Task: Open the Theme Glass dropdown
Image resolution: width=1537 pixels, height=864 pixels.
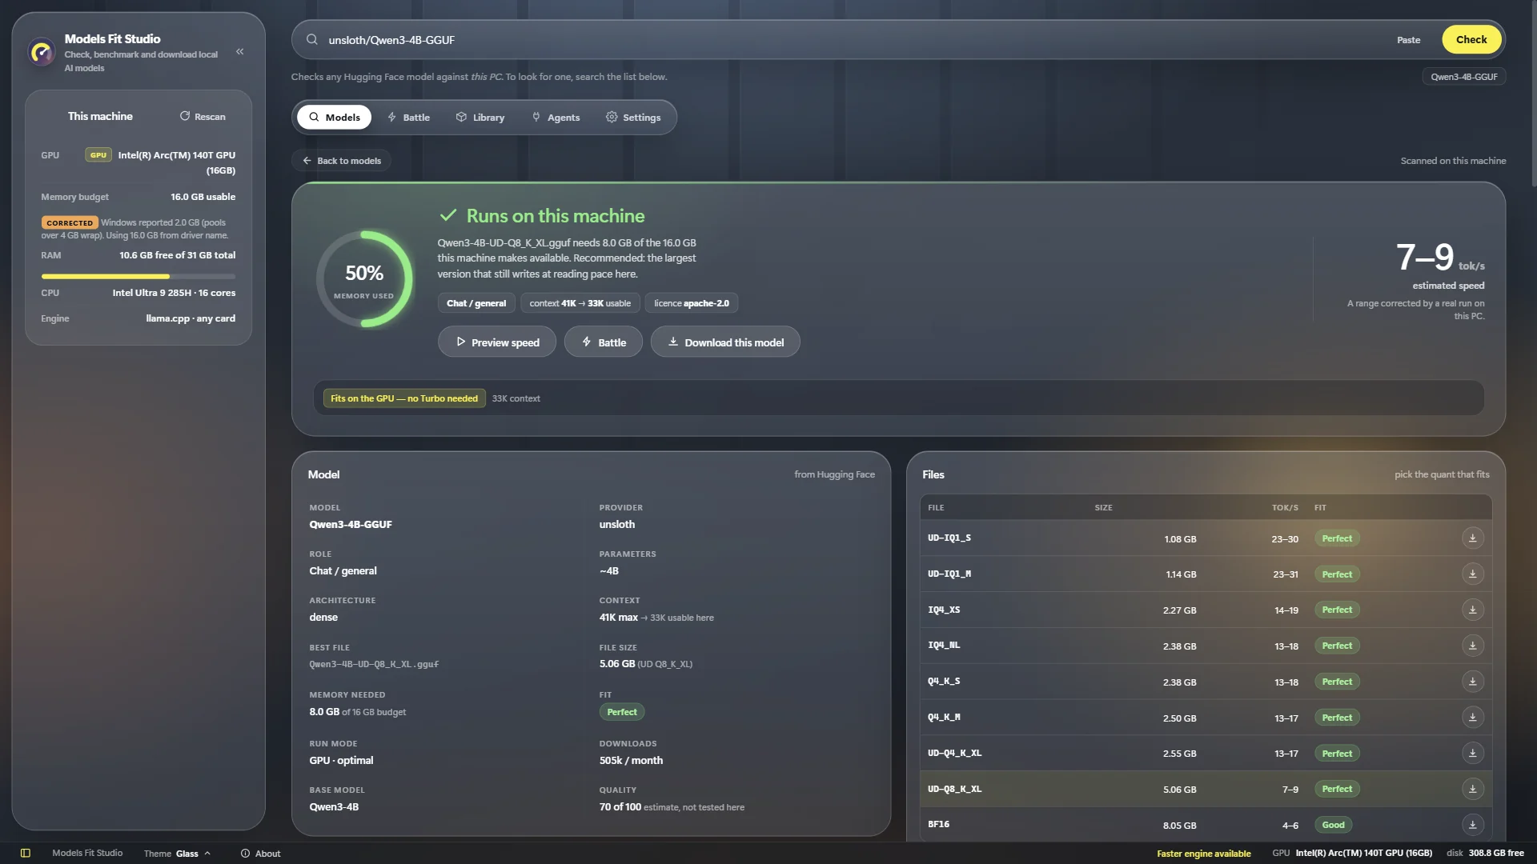Action: [177, 854]
